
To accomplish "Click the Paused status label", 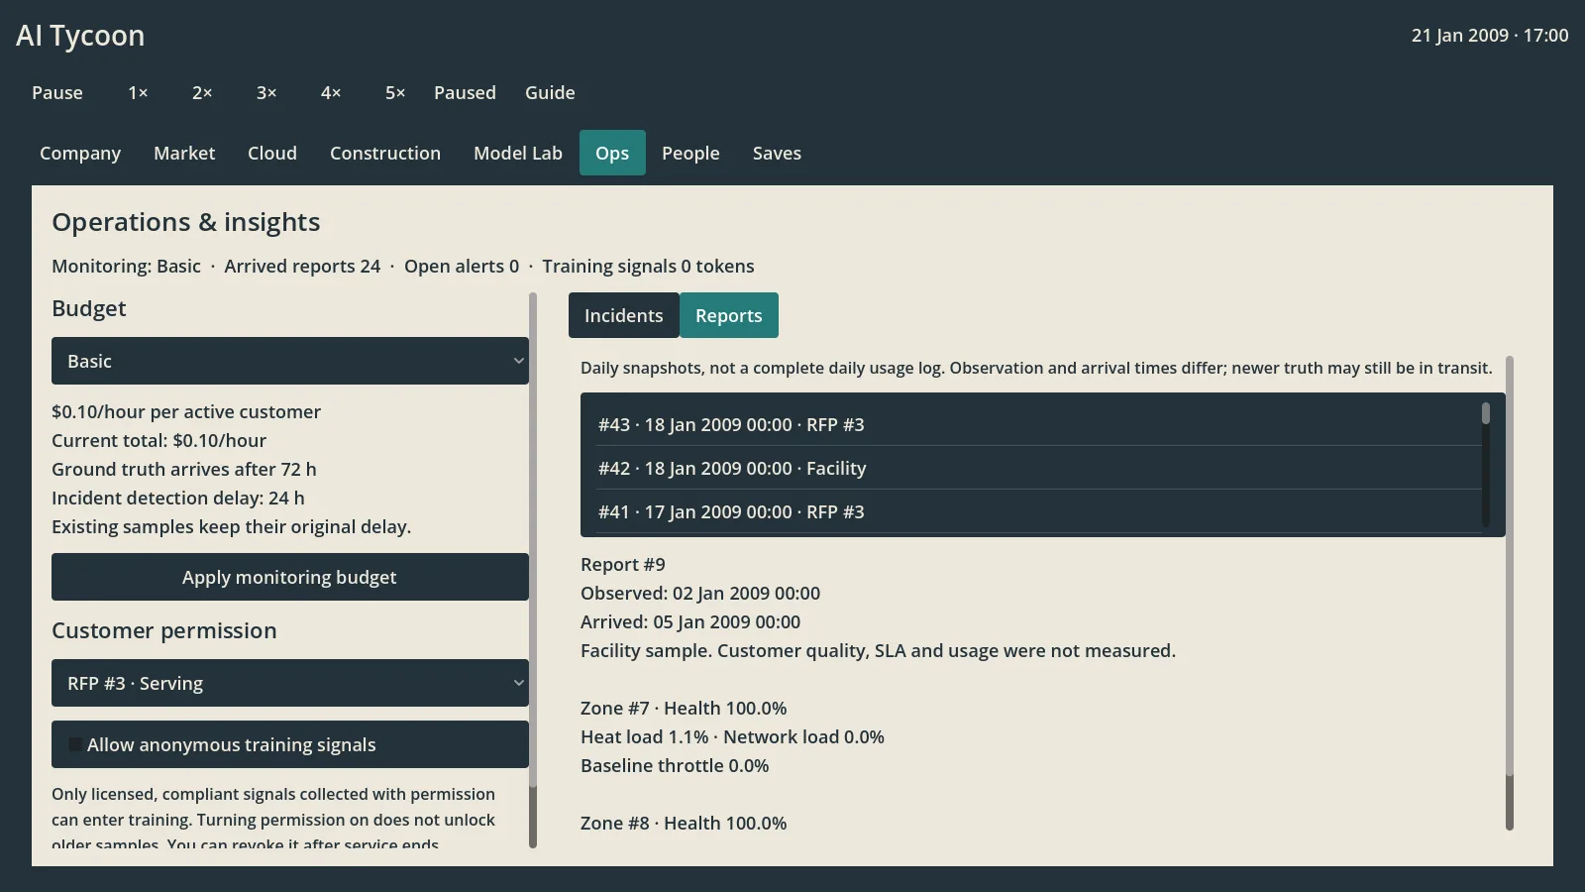I will (465, 92).
